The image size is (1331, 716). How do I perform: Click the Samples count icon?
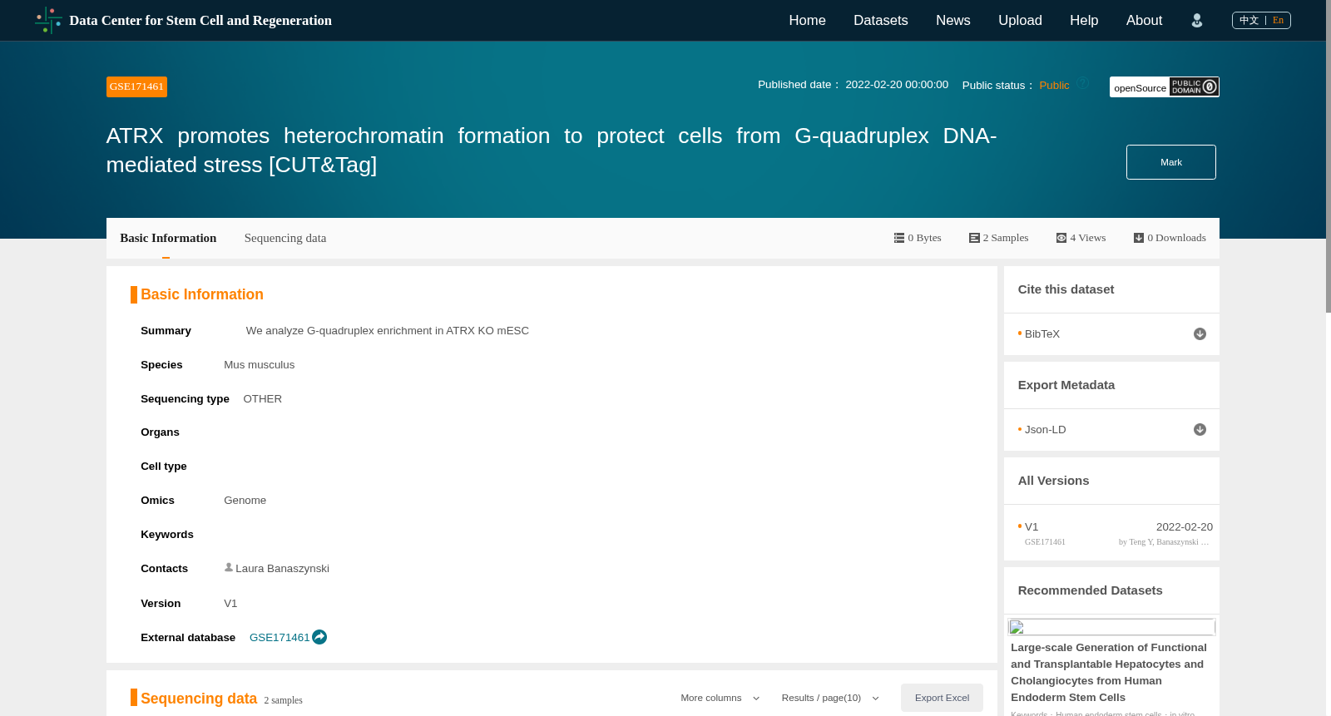974,238
